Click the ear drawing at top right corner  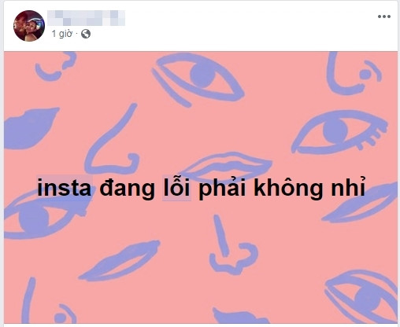[353, 73]
